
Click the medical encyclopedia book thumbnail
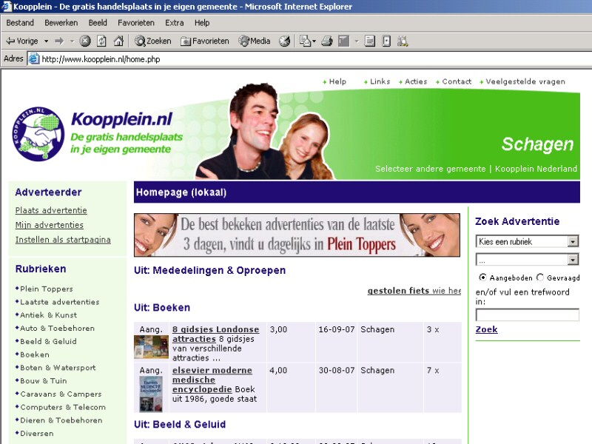pos(151,394)
